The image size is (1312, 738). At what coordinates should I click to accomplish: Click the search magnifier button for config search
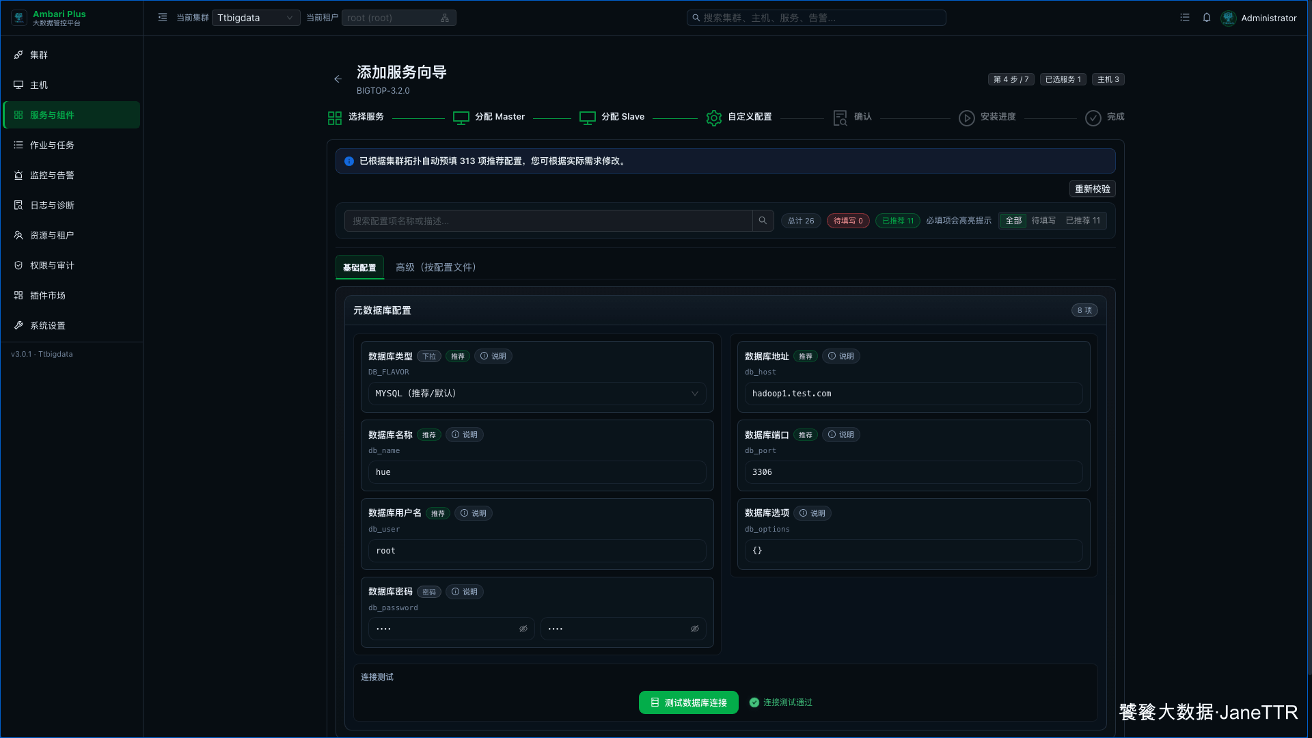(x=763, y=221)
